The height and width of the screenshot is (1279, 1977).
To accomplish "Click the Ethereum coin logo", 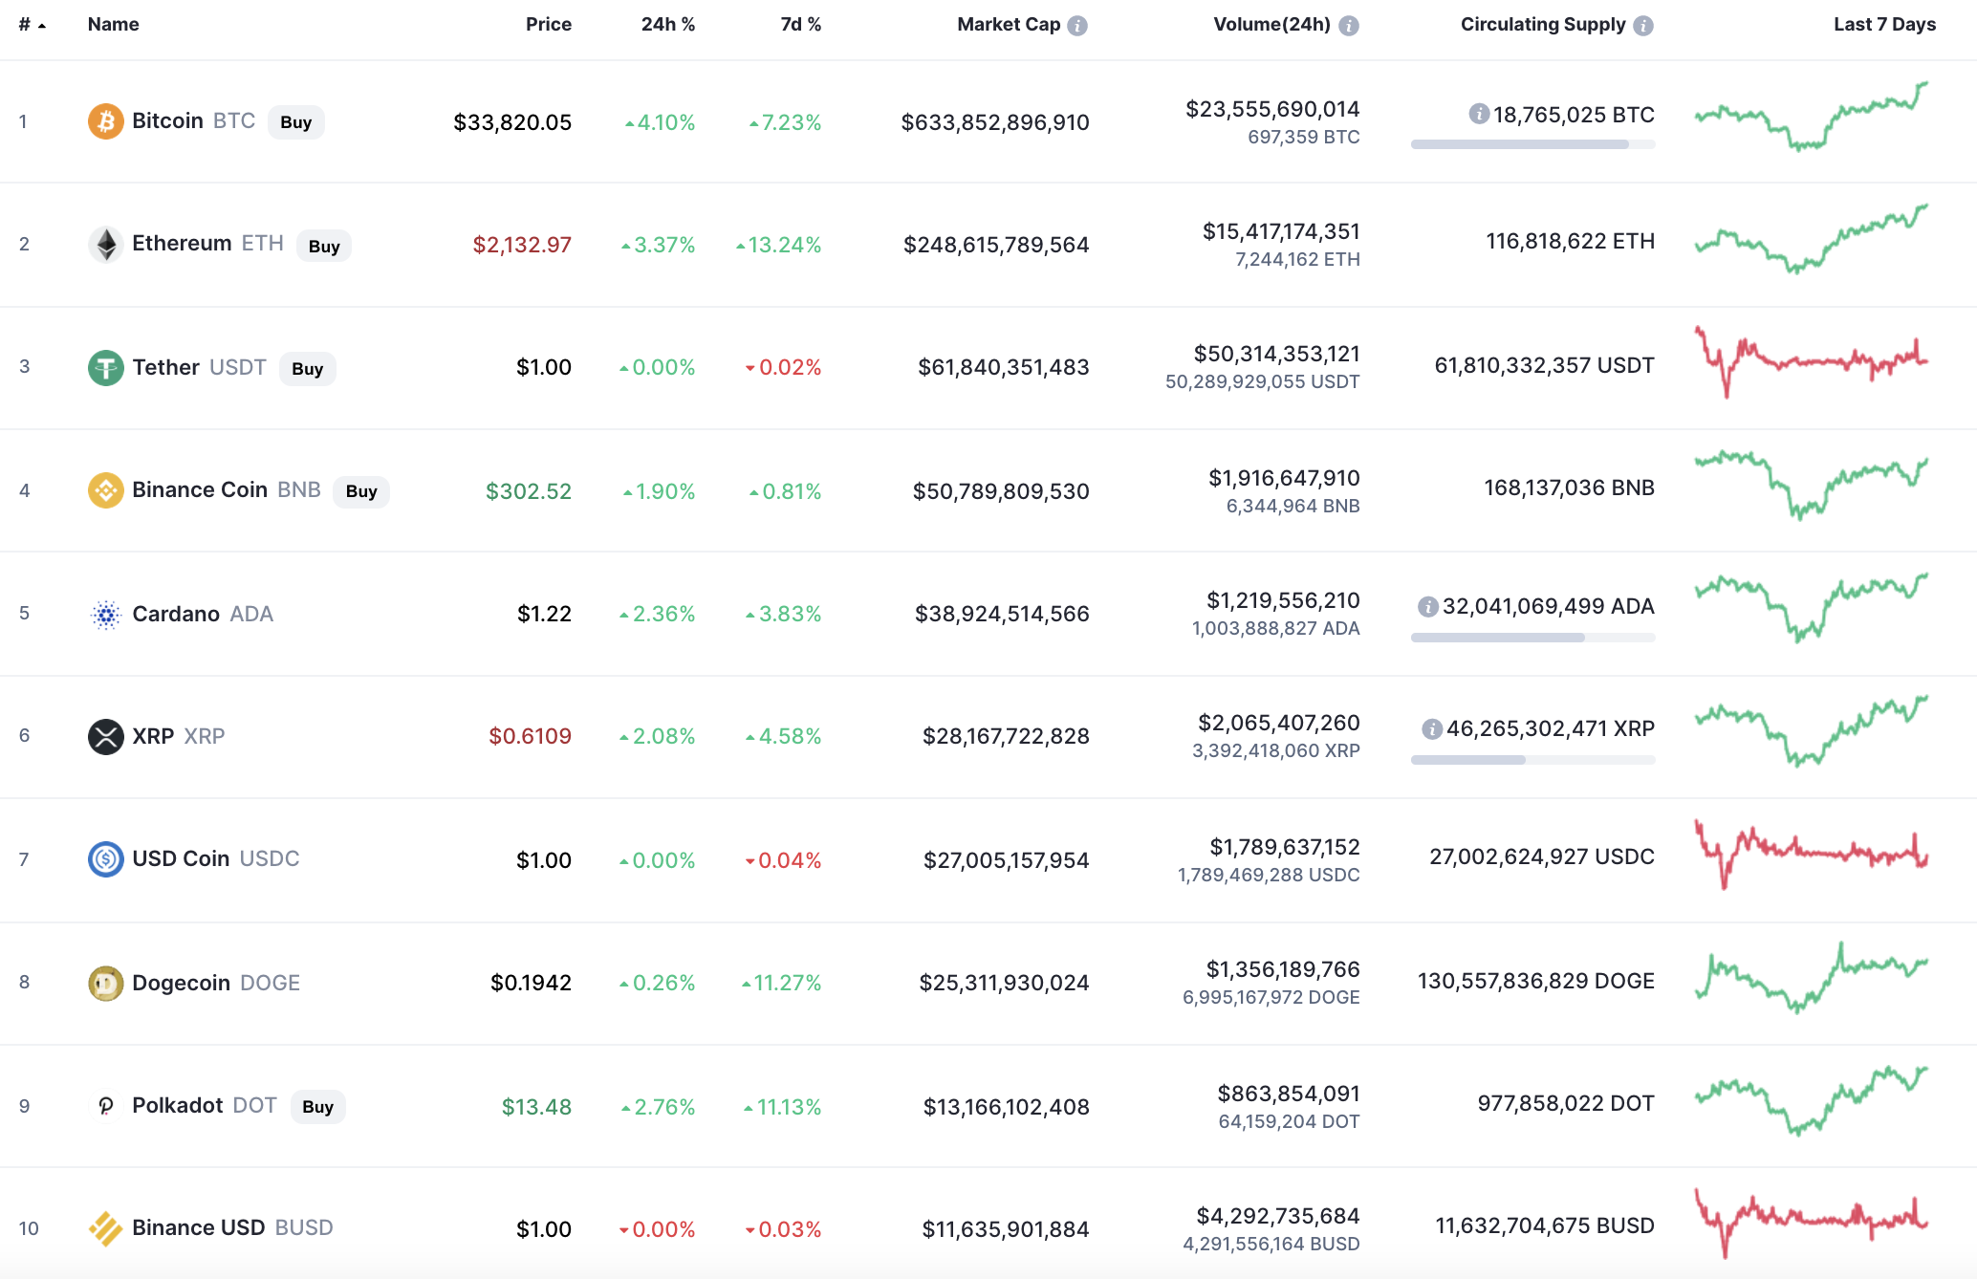I will [106, 244].
